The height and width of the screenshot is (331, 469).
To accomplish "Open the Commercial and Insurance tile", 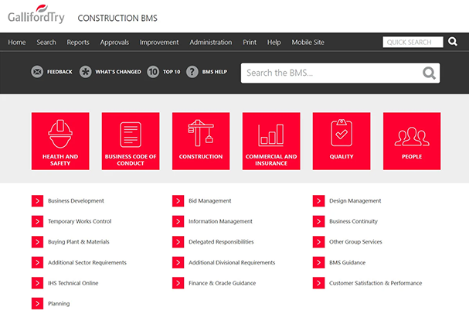I will tap(271, 141).
